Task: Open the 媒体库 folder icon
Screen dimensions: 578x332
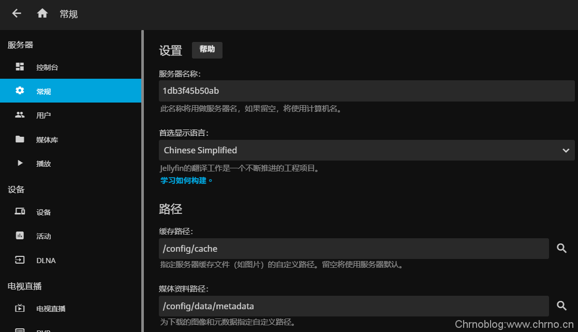Action: tap(20, 139)
